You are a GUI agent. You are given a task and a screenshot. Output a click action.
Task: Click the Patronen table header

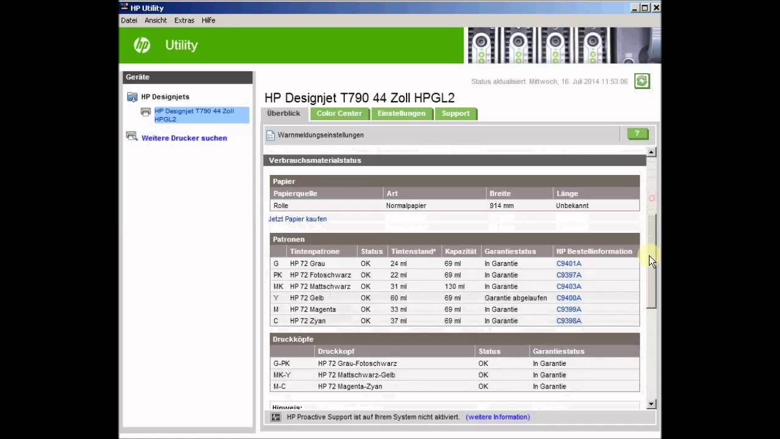(455, 239)
